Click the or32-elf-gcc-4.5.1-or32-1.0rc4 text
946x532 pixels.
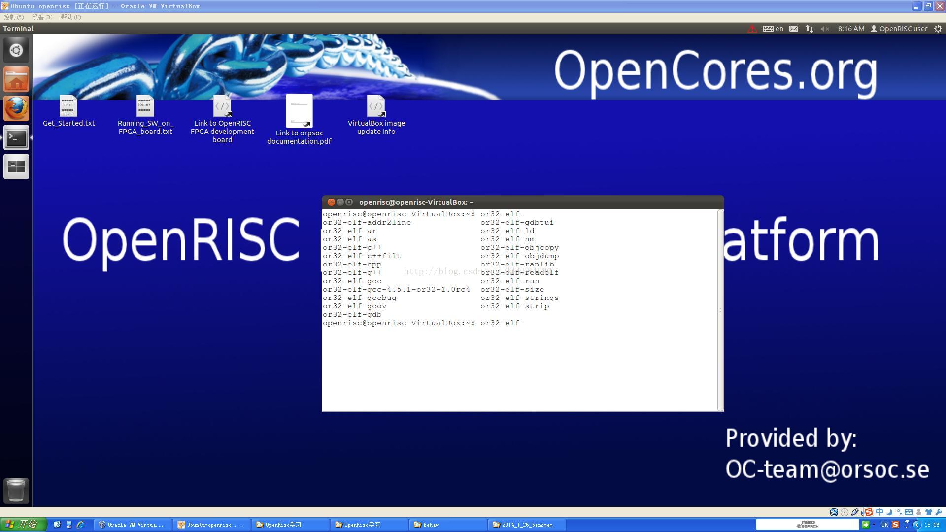point(396,290)
